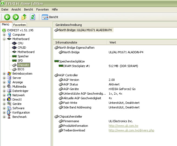Click the CPU chip icon

point(14,43)
